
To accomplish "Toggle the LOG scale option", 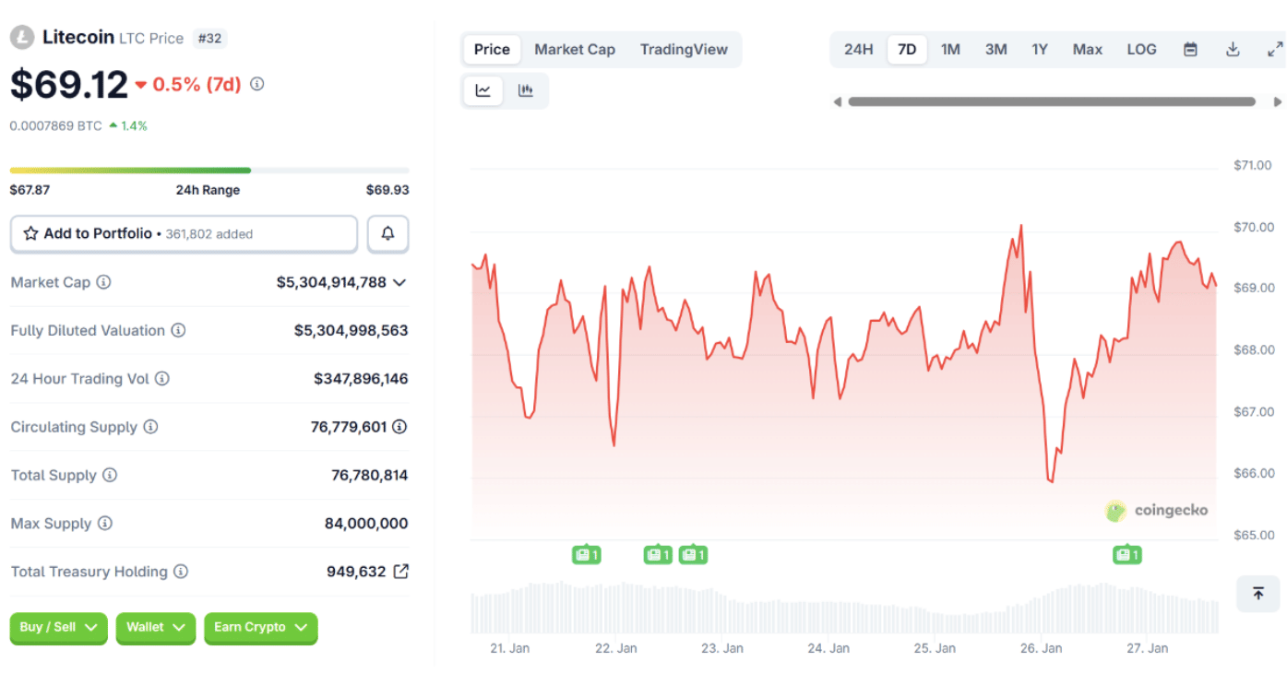I will pos(1141,50).
